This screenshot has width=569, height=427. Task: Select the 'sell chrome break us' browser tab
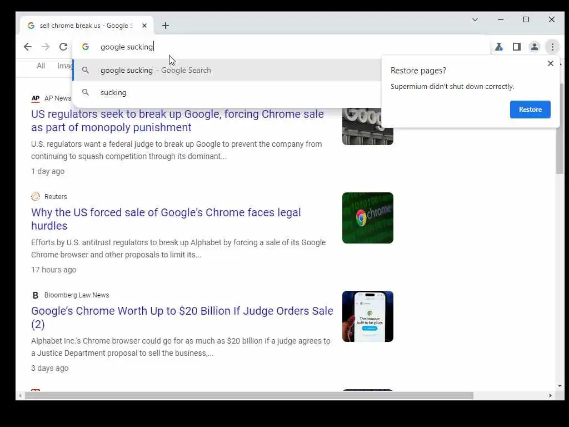(86, 26)
